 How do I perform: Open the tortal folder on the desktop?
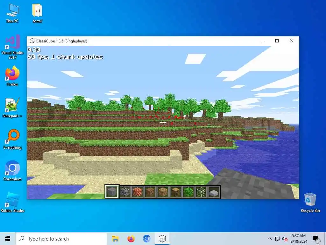pyautogui.click(x=37, y=13)
